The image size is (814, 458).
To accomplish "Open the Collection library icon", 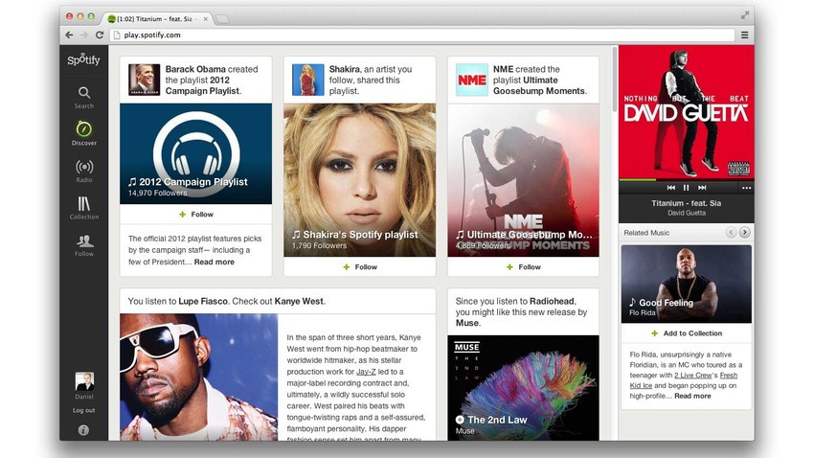I will 83,208.
